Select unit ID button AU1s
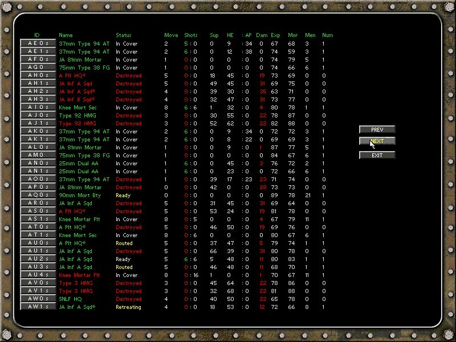This screenshot has width=456, height=342. [38, 251]
